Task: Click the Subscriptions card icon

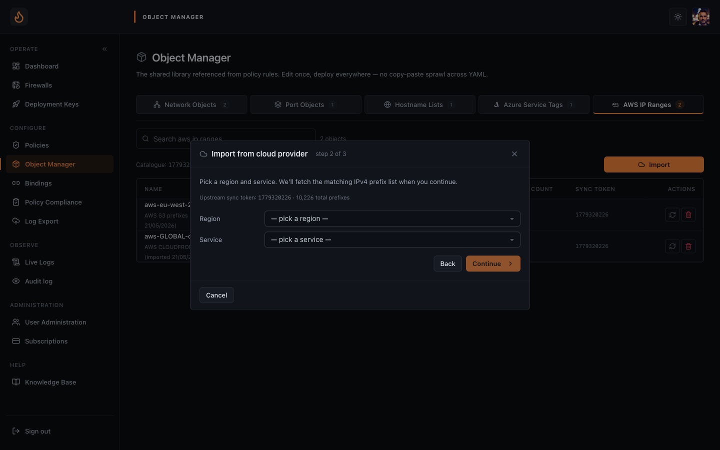Action: pyautogui.click(x=16, y=341)
